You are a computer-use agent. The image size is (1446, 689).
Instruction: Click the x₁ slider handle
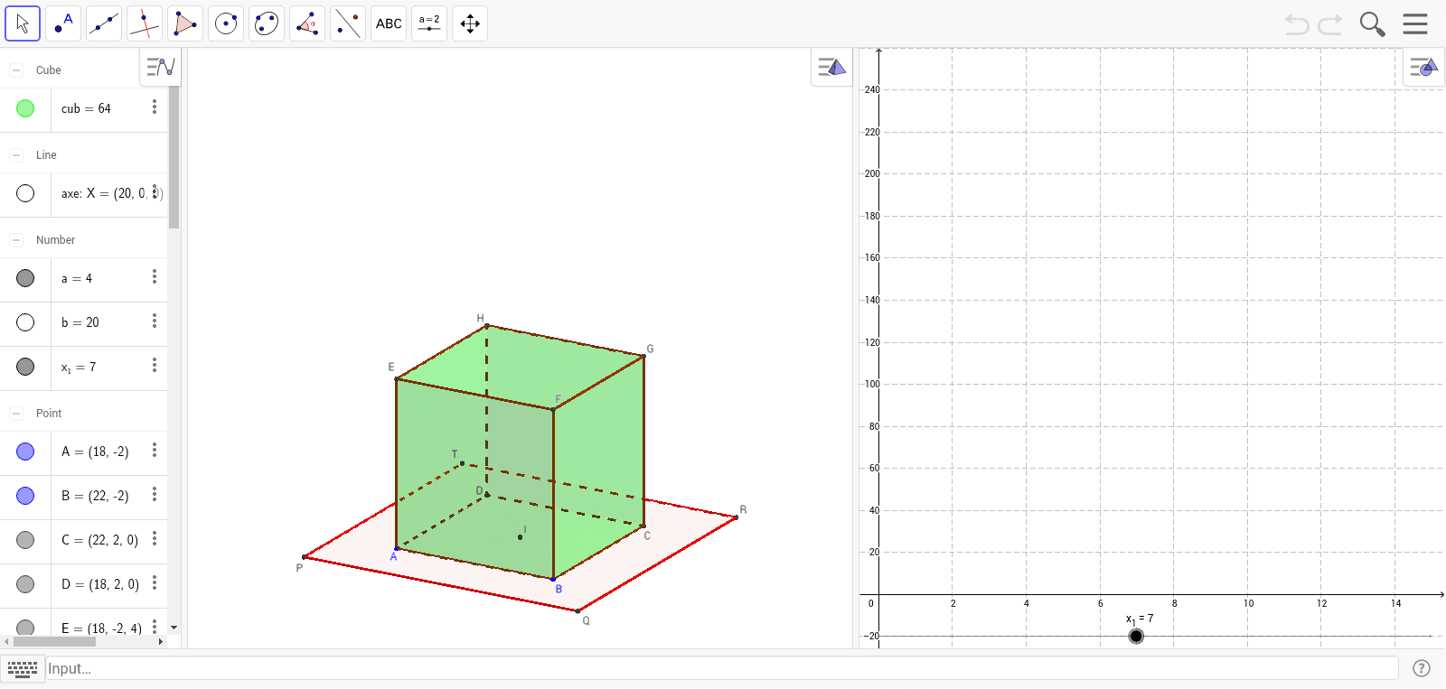(1136, 636)
